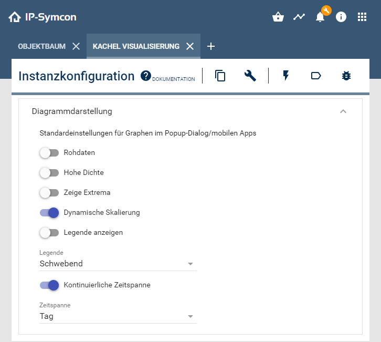This screenshot has width=381, height=342.
Task: Close the Kachel Visualisierung tab
Action: click(x=190, y=46)
